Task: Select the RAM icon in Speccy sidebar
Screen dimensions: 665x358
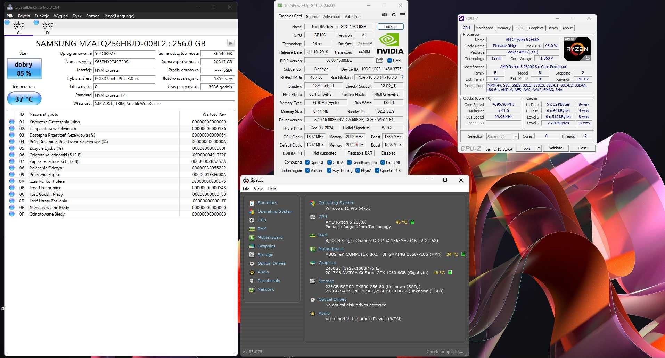Action: [x=252, y=229]
